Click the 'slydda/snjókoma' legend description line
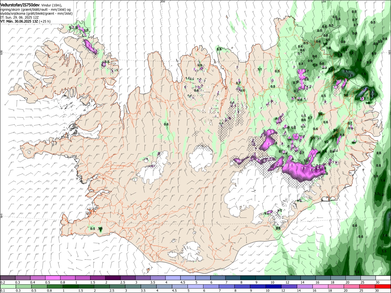The height and width of the screenshot is (293, 391). pos(37,13)
